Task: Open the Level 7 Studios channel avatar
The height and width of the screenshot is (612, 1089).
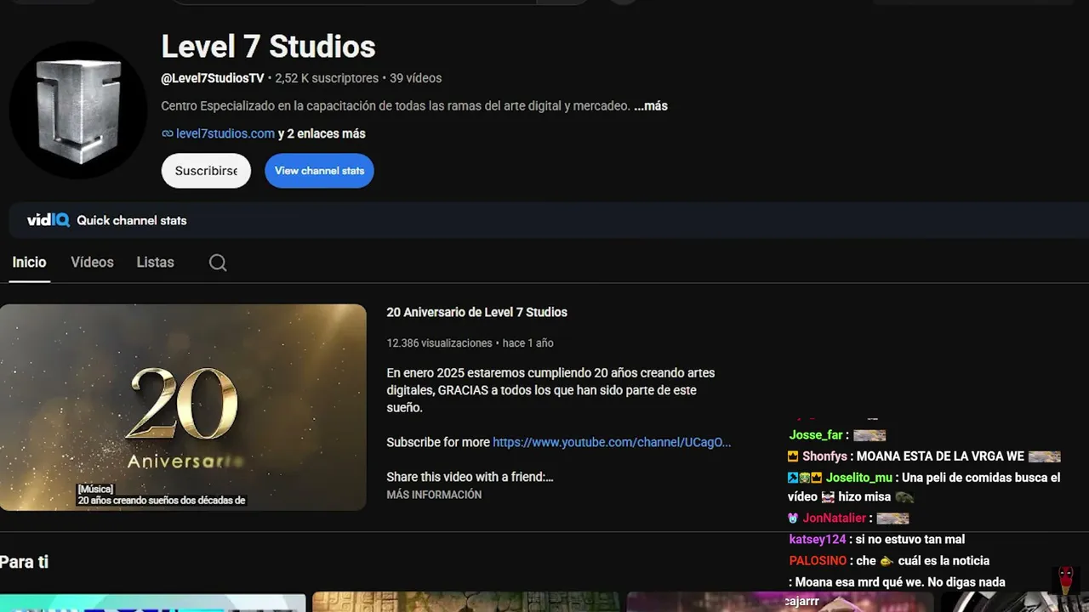Action: [x=77, y=110]
